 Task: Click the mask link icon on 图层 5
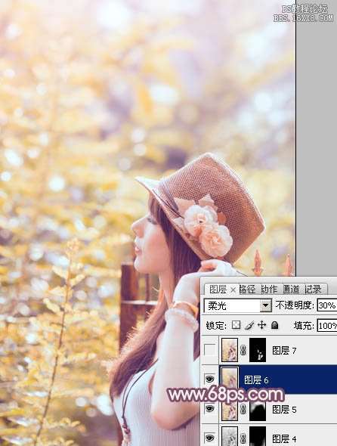click(x=243, y=410)
